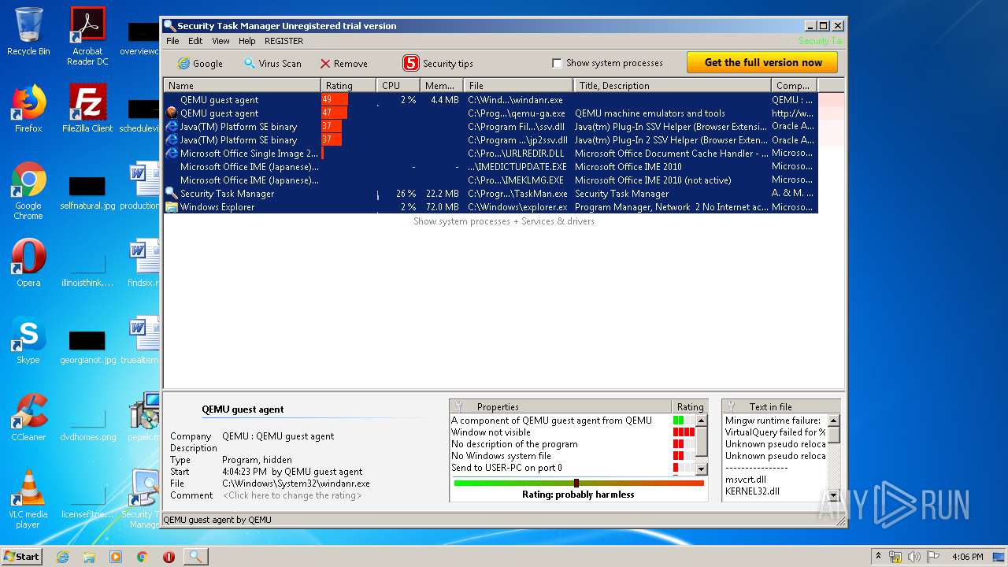Open VLC media player desktop shortcut
Image resolution: width=1008 pixels, height=567 pixels.
point(28,499)
